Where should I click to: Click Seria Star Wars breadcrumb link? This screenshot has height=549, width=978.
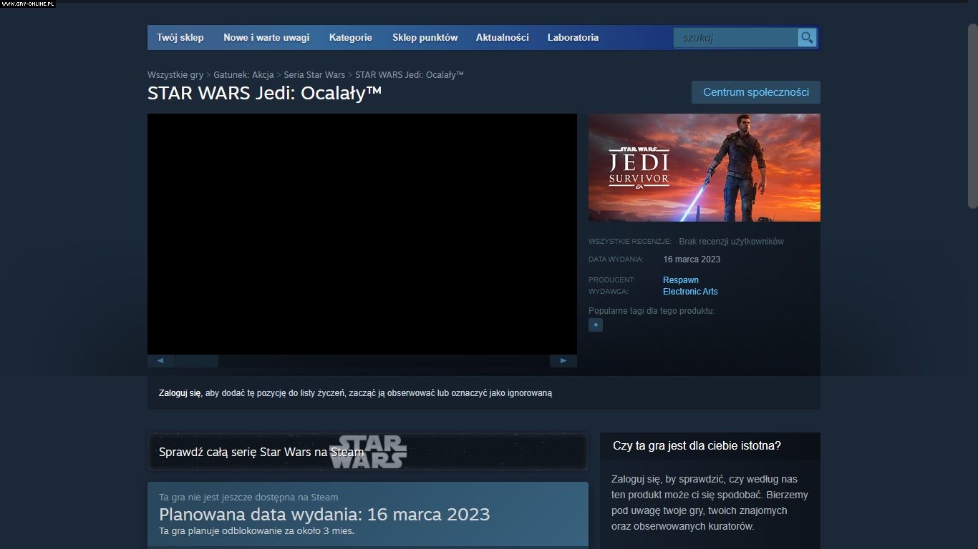pyautogui.click(x=314, y=75)
